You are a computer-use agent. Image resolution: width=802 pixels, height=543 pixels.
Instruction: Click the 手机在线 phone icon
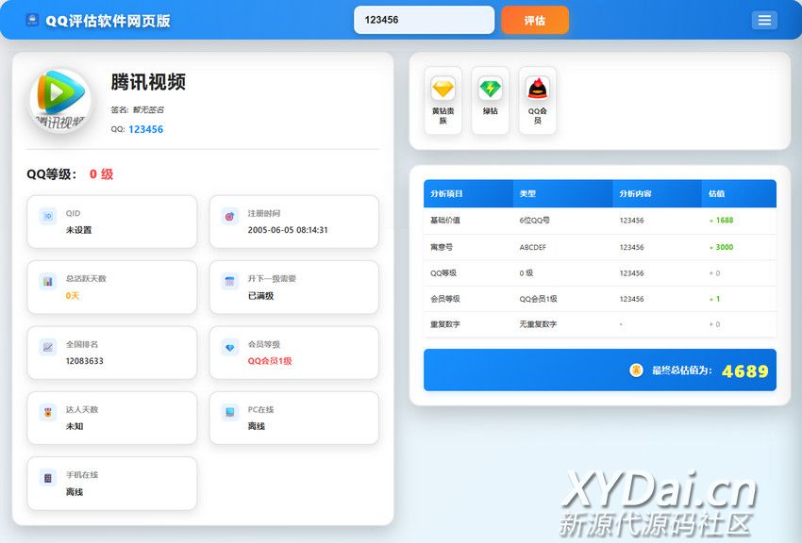(x=48, y=478)
